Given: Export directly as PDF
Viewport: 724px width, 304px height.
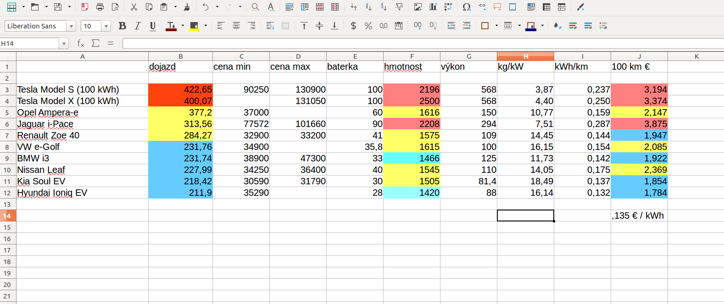Looking at the screenshot, I should pyautogui.click(x=85, y=7).
